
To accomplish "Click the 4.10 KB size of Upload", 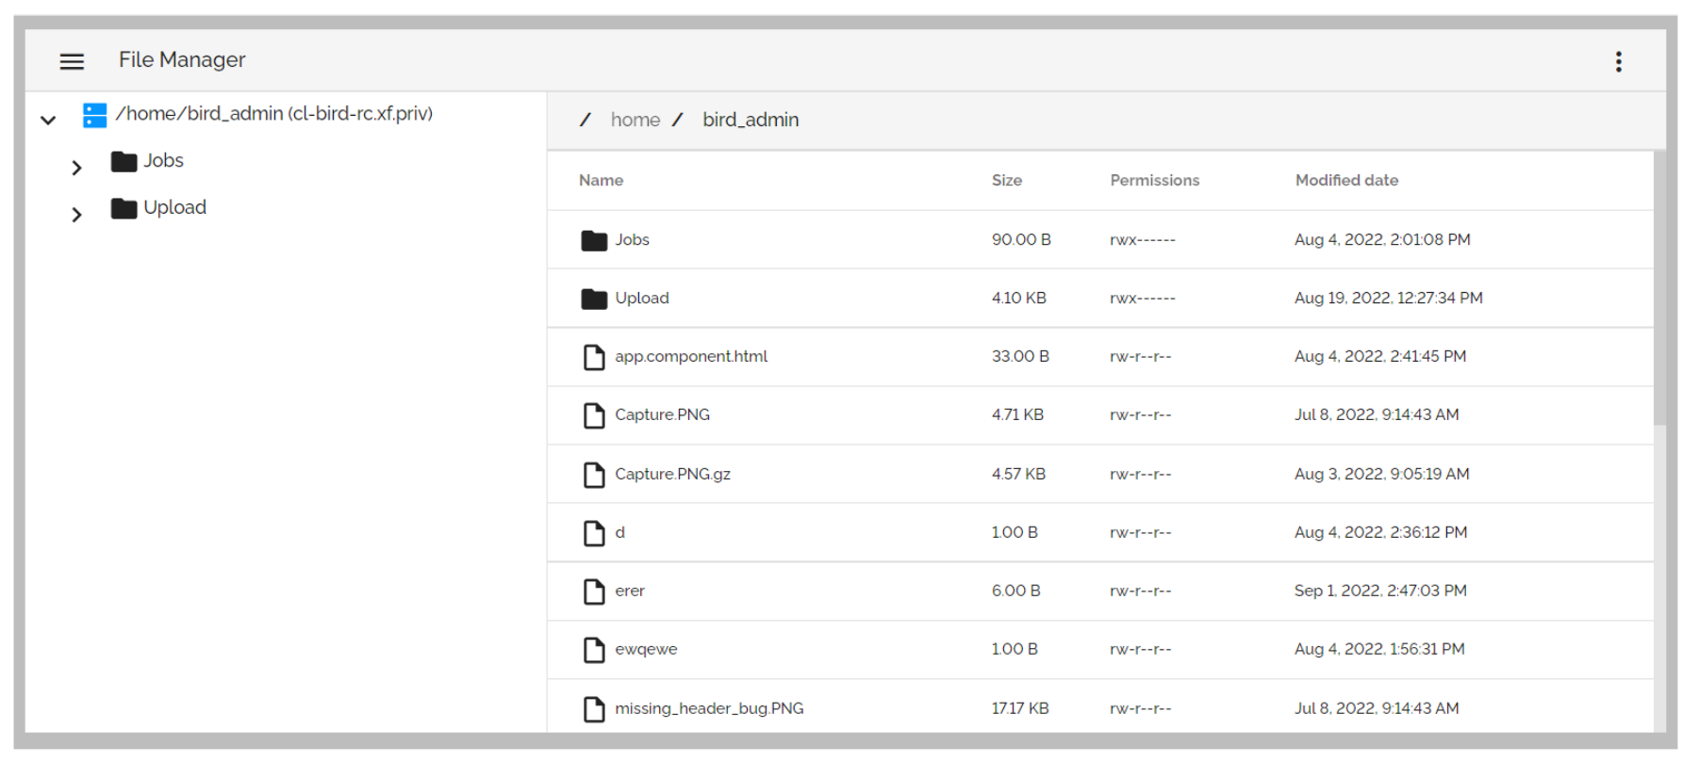I will click(x=1018, y=299).
